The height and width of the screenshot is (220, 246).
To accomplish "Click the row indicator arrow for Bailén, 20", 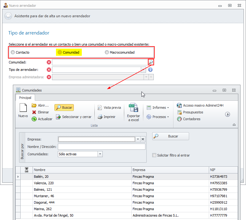I will (x=18, y=177).
